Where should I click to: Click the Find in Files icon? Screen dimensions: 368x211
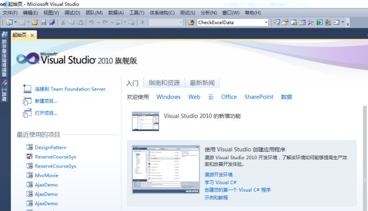click(191, 23)
